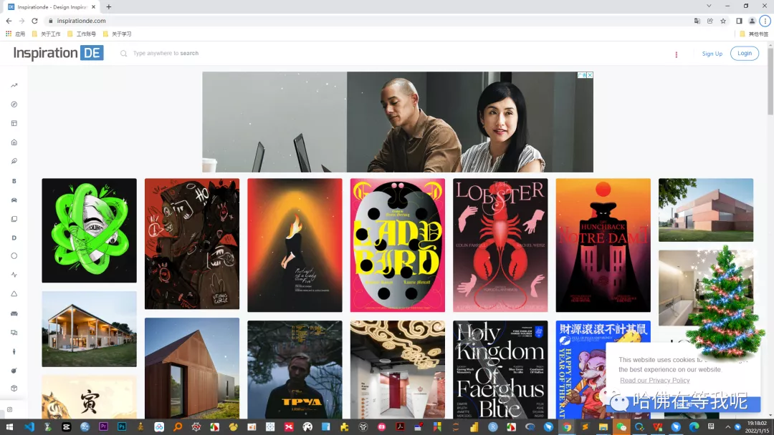Open the activity pulse icon in sidebar
This screenshot has height=435, width=774.
14,275
